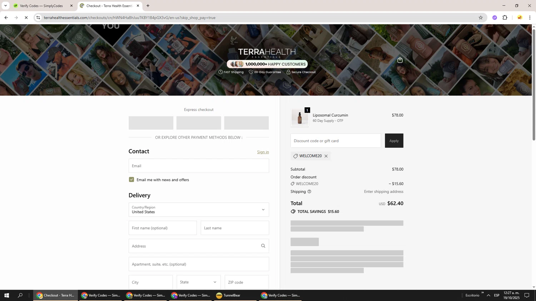Click the 60-Day Guarantee badge
This screenshot has width=536, height=301.
point(265,72)
